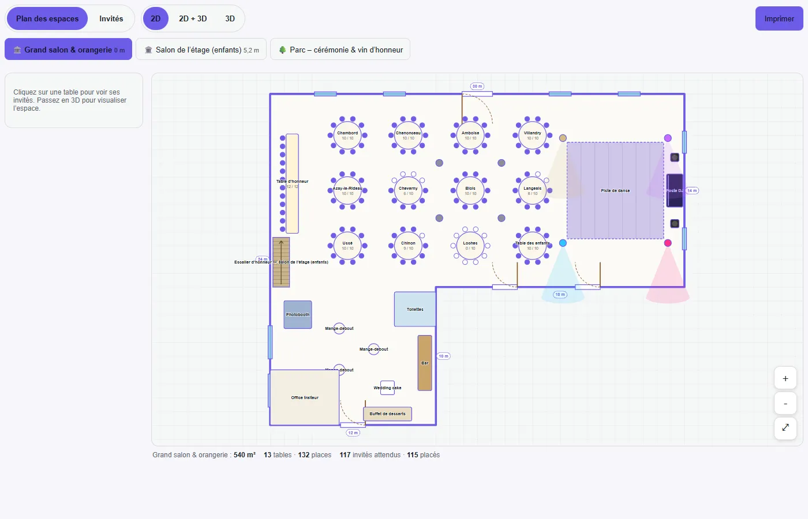
Task: Select the Table des enfants
Action: click(x=532, y=246)
